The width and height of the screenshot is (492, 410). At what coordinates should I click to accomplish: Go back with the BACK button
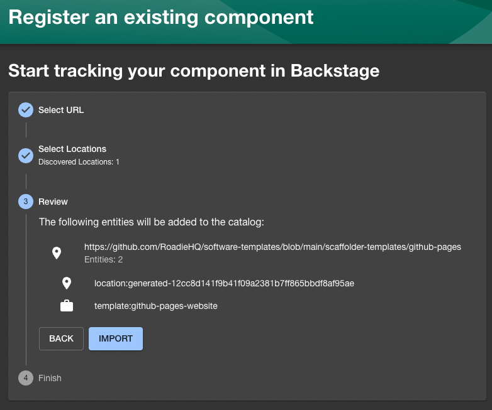[61, 338]
